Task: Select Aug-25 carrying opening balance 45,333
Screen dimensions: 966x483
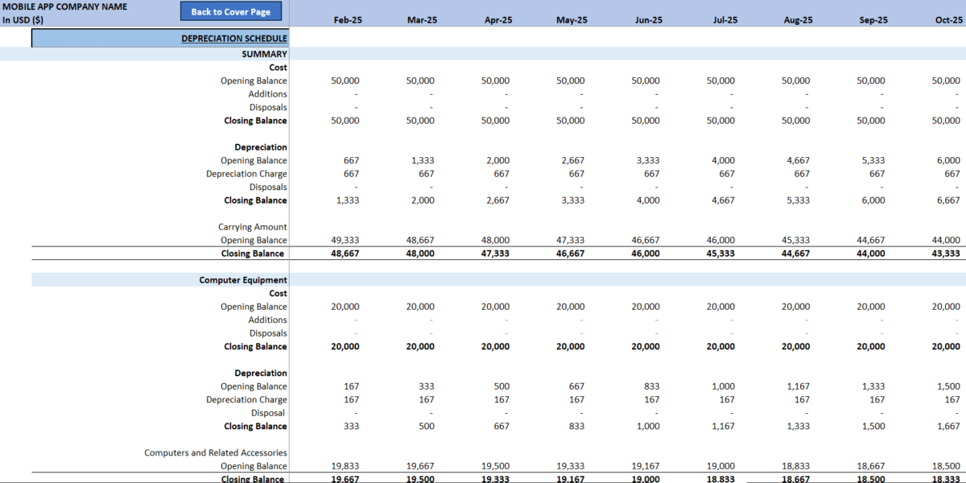Action: (796, 240)
